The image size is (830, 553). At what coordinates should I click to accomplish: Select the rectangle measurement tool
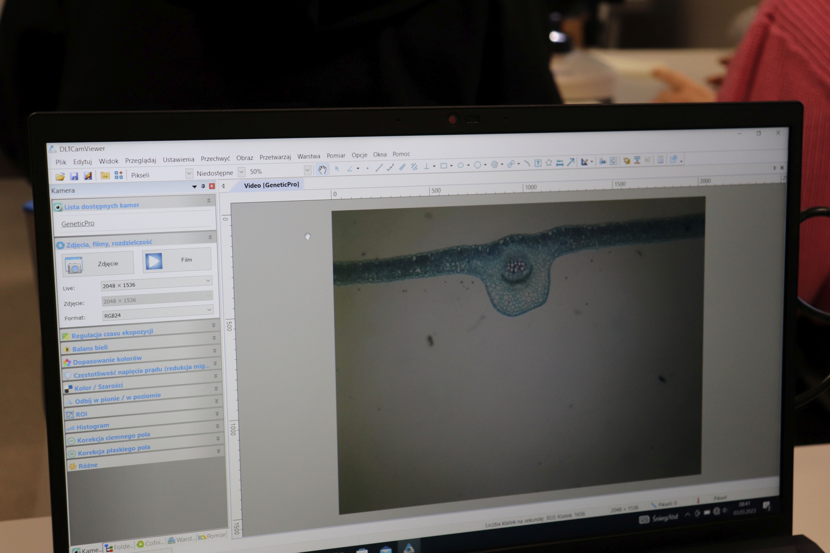tap(444, 166)
